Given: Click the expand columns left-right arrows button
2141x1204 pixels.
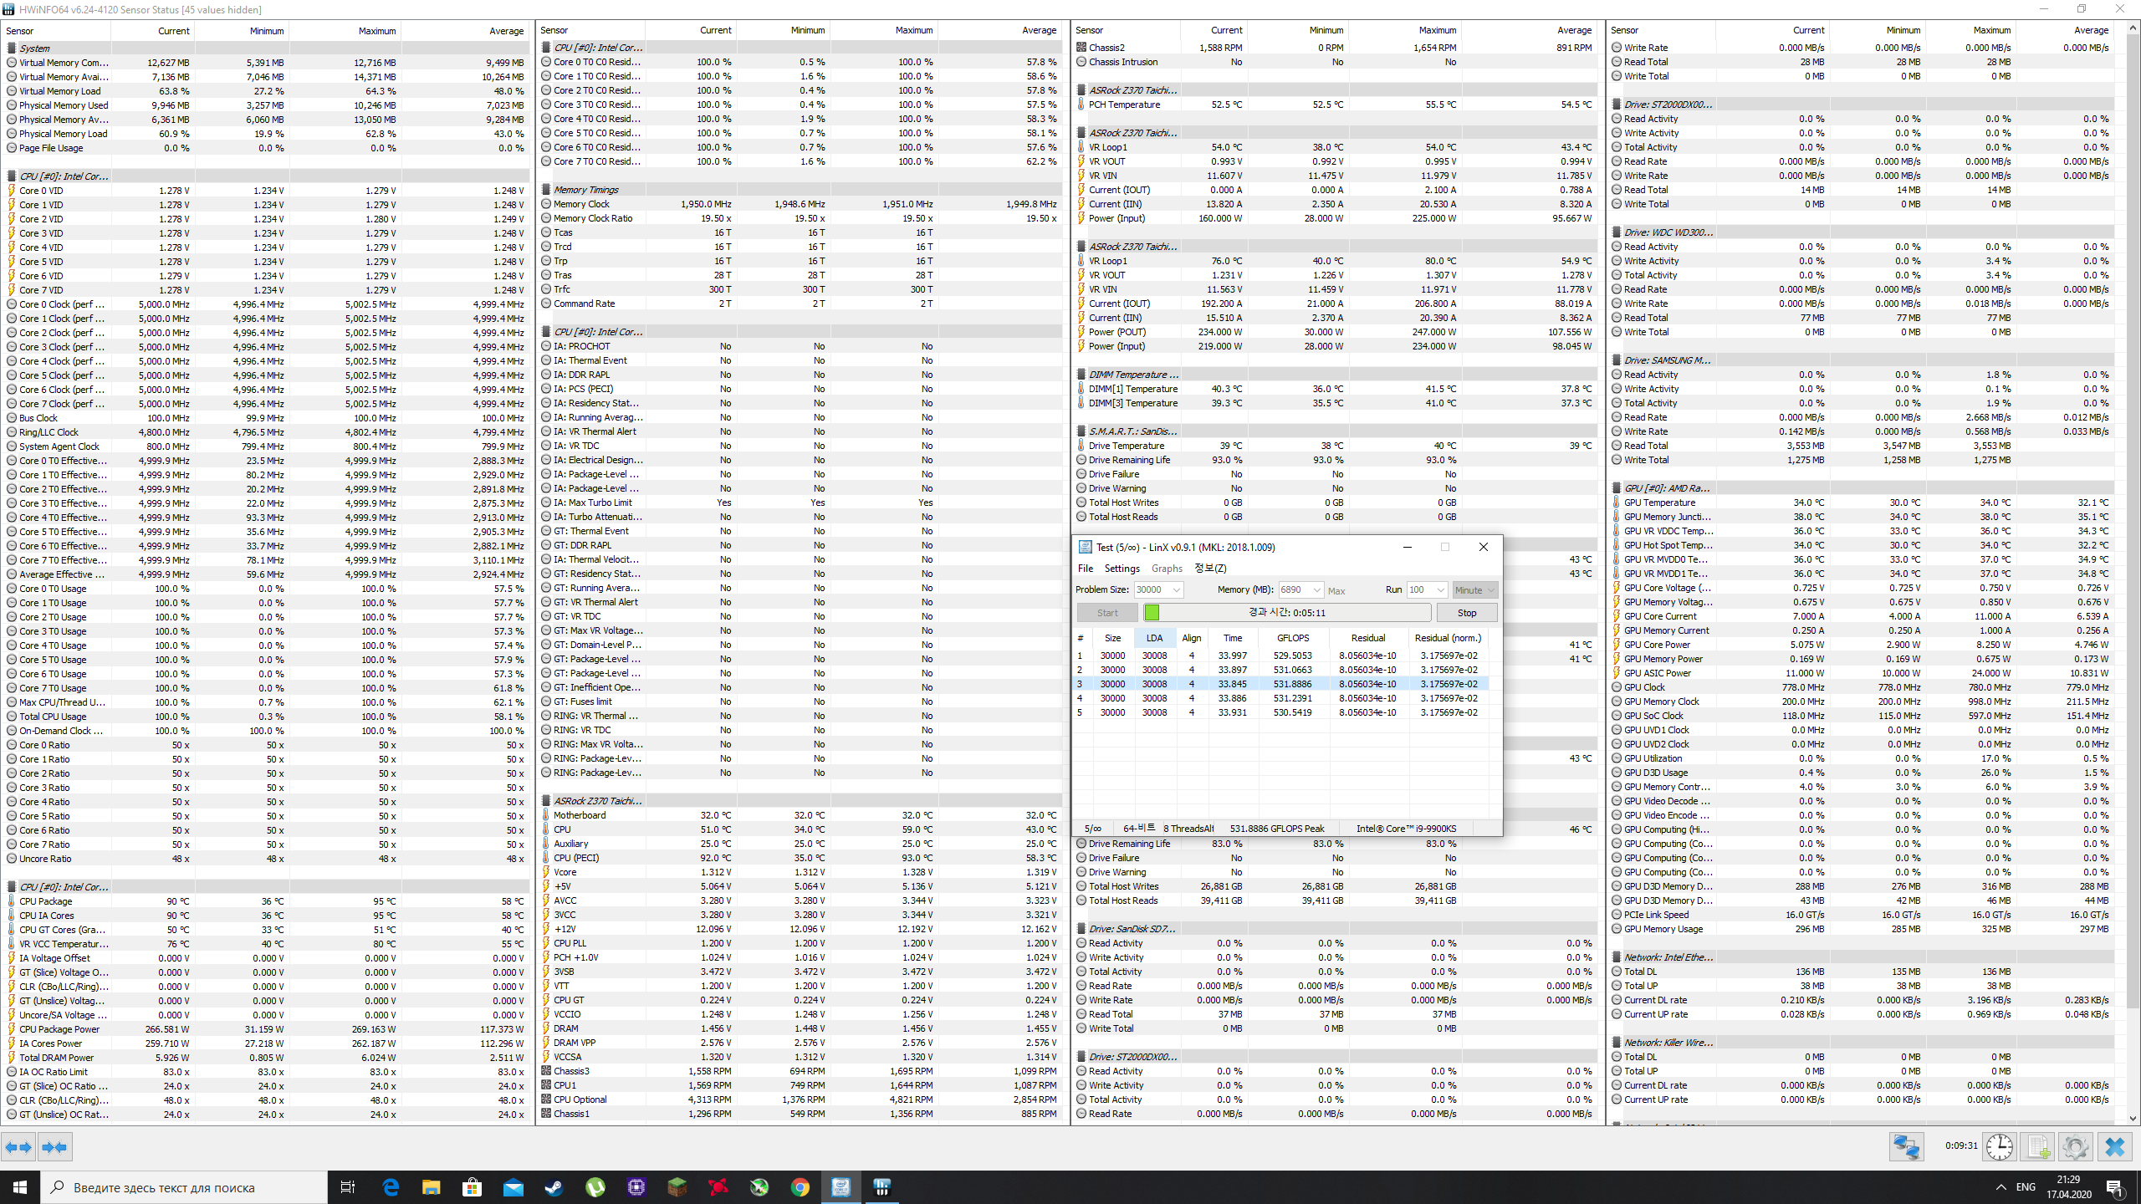Looking at the screenshot, I should point(18,1147).
